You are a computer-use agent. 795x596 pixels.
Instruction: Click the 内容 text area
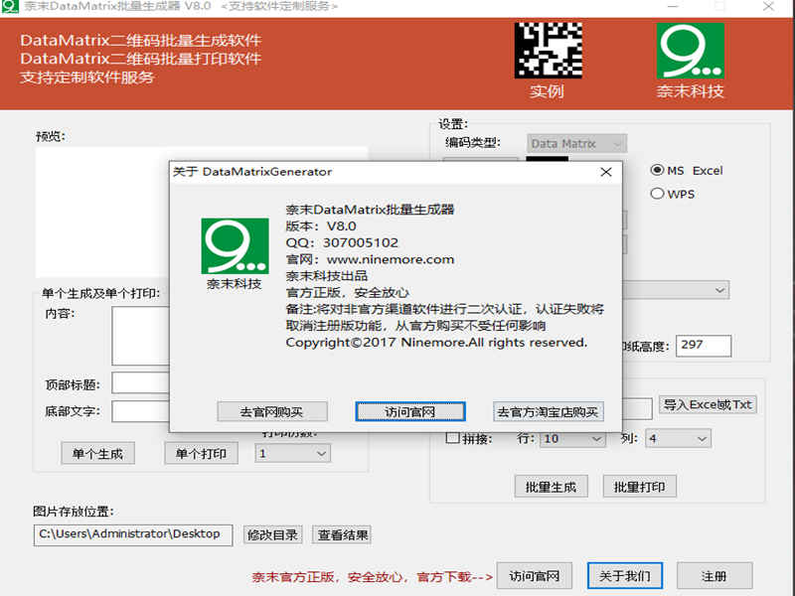140,336
